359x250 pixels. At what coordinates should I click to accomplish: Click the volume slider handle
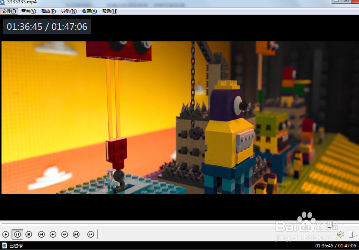351,234
